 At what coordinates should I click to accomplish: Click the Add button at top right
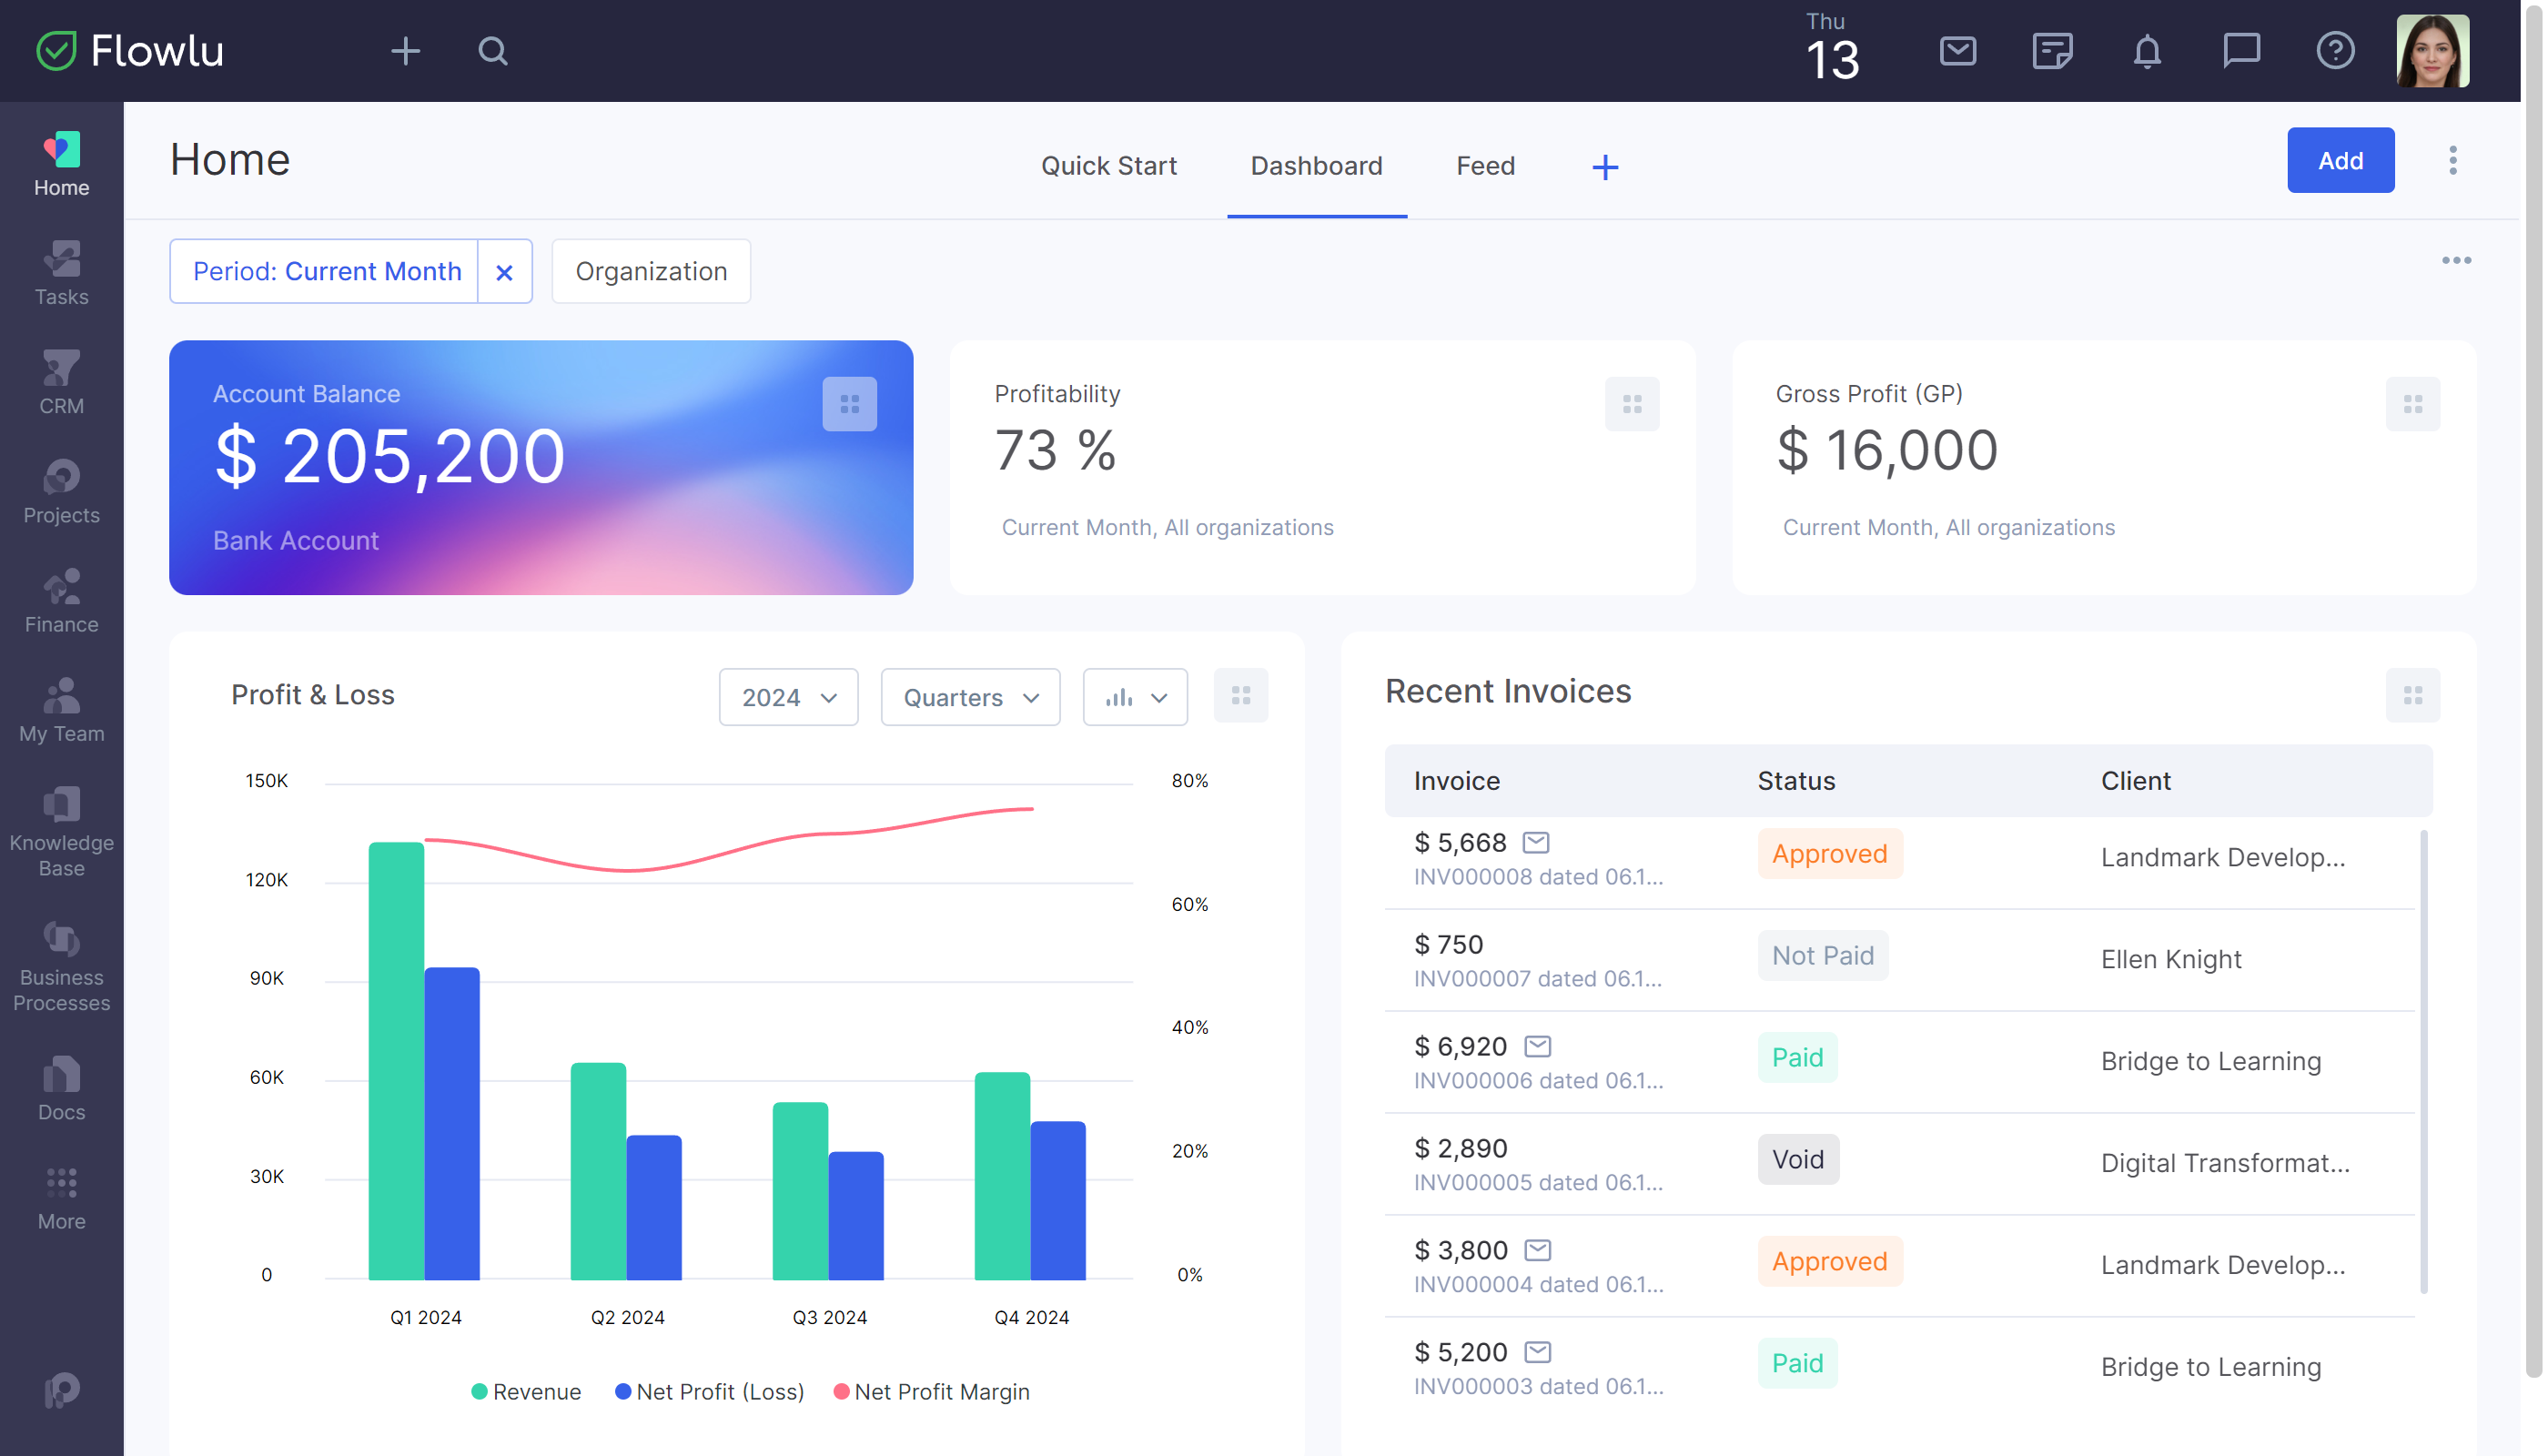(x=2340, y=160)
